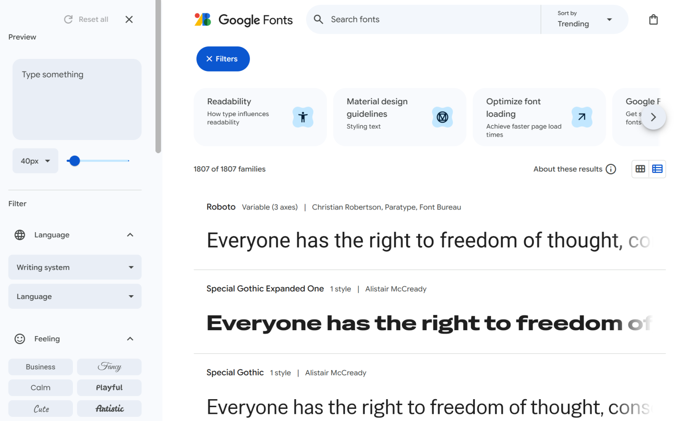Open the shopping bag selection icon
The width and height of the screenshot is (674, 421).
(x=653, y=20)
